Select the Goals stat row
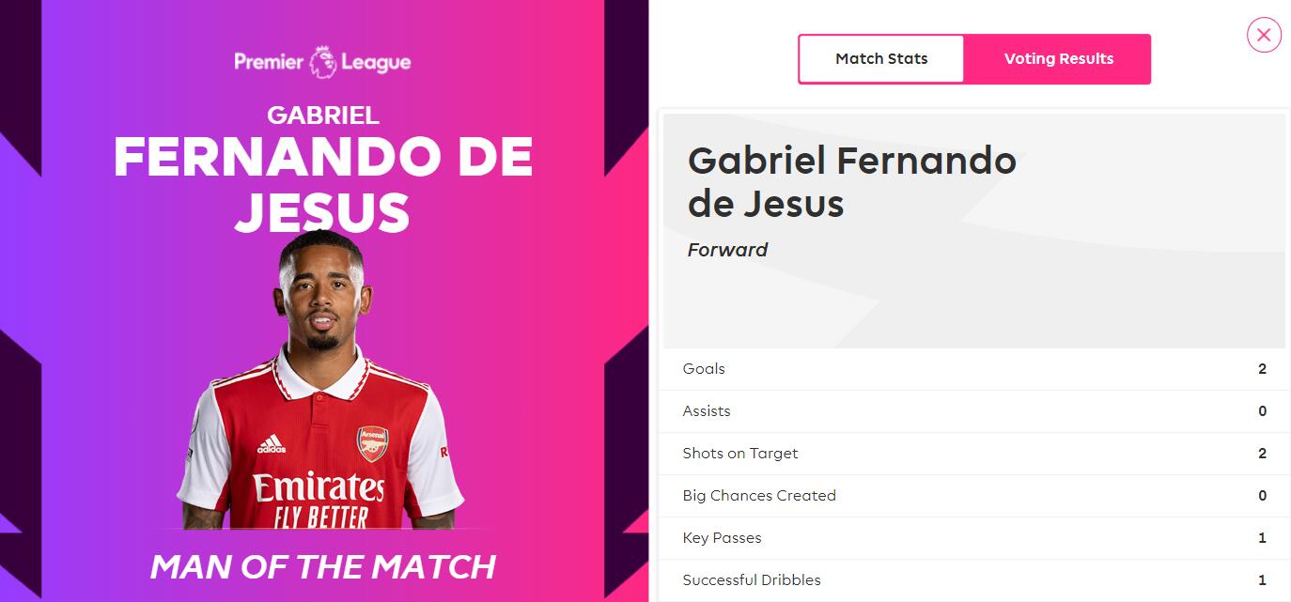1291x602 pixels. click(973, 369)
